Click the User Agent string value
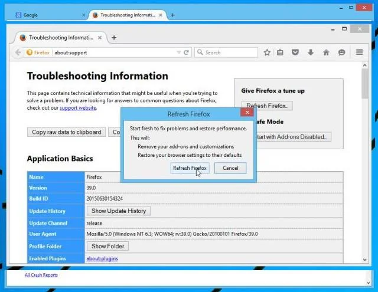 tap(172, 234)
